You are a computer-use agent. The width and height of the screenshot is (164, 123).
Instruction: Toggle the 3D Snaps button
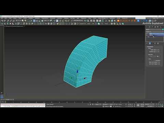tap(60, 21)
